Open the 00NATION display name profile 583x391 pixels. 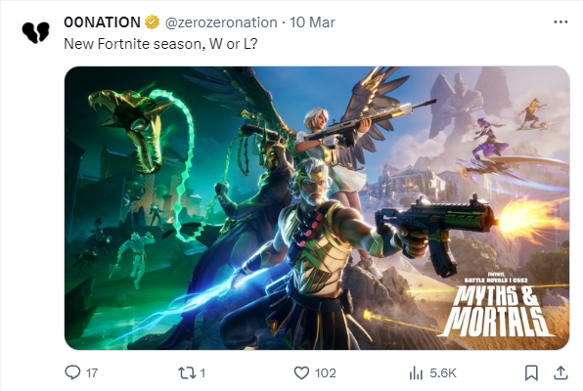click(102, 22)
